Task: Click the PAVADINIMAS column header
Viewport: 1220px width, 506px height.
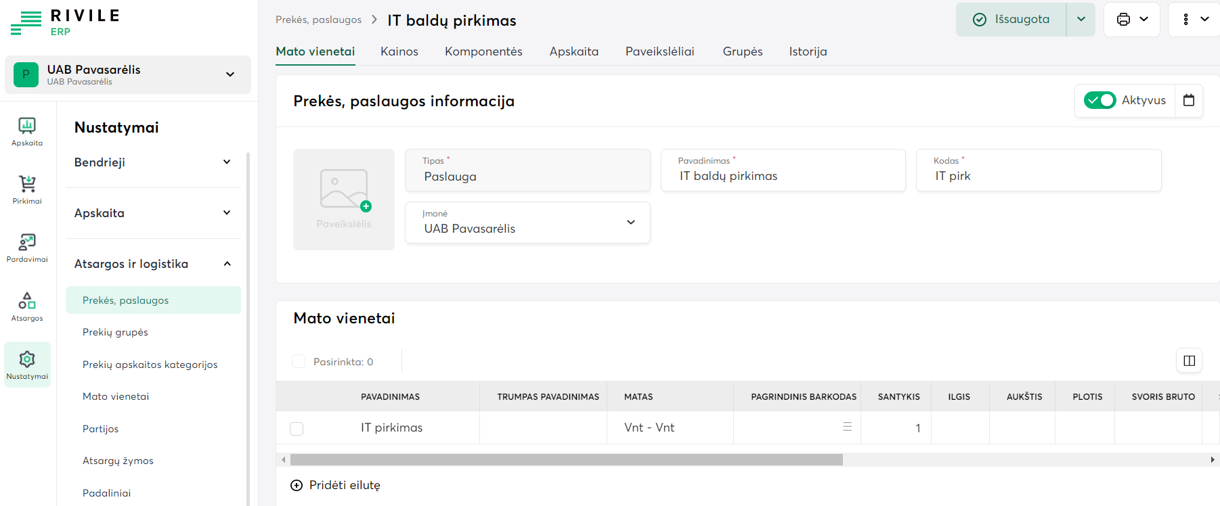Action: [x=390, y=397]
